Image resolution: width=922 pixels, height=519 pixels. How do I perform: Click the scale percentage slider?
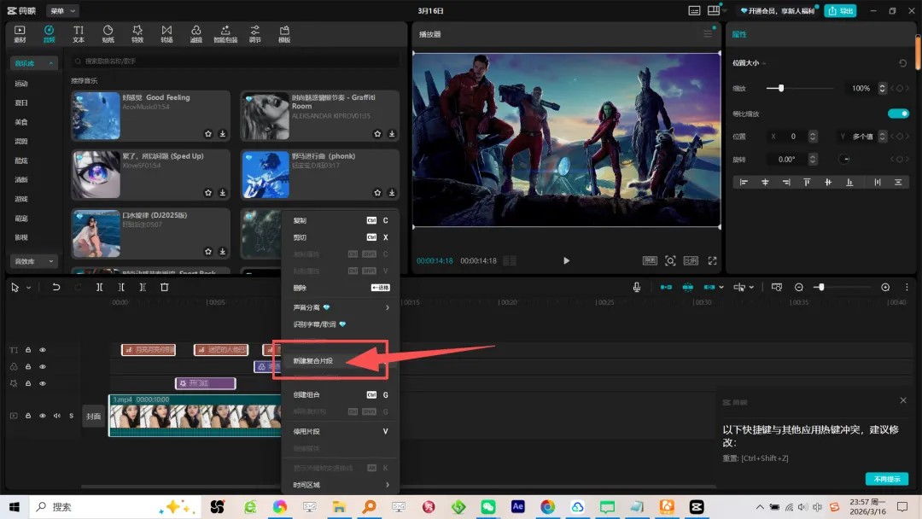800,88
